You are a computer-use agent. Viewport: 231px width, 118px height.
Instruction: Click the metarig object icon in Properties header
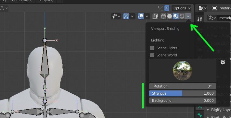[214, 8]
